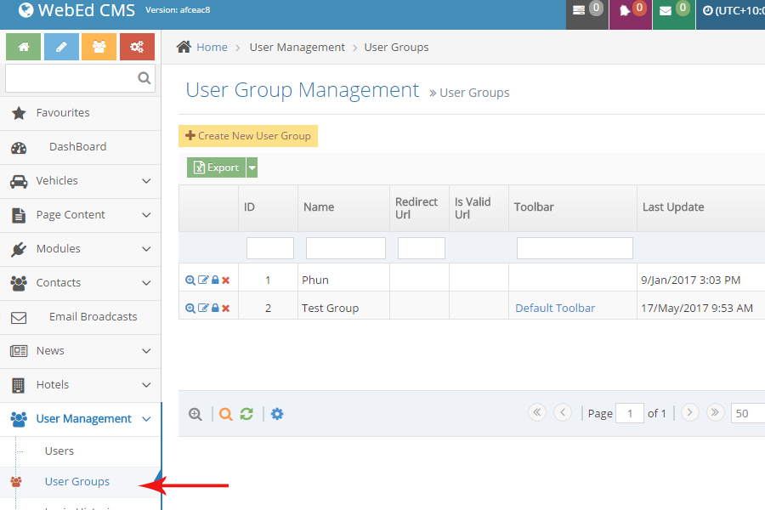The height and width of the screenshot is (510, 765).
Task: Click the Create New User Group button
Action: 247,136
